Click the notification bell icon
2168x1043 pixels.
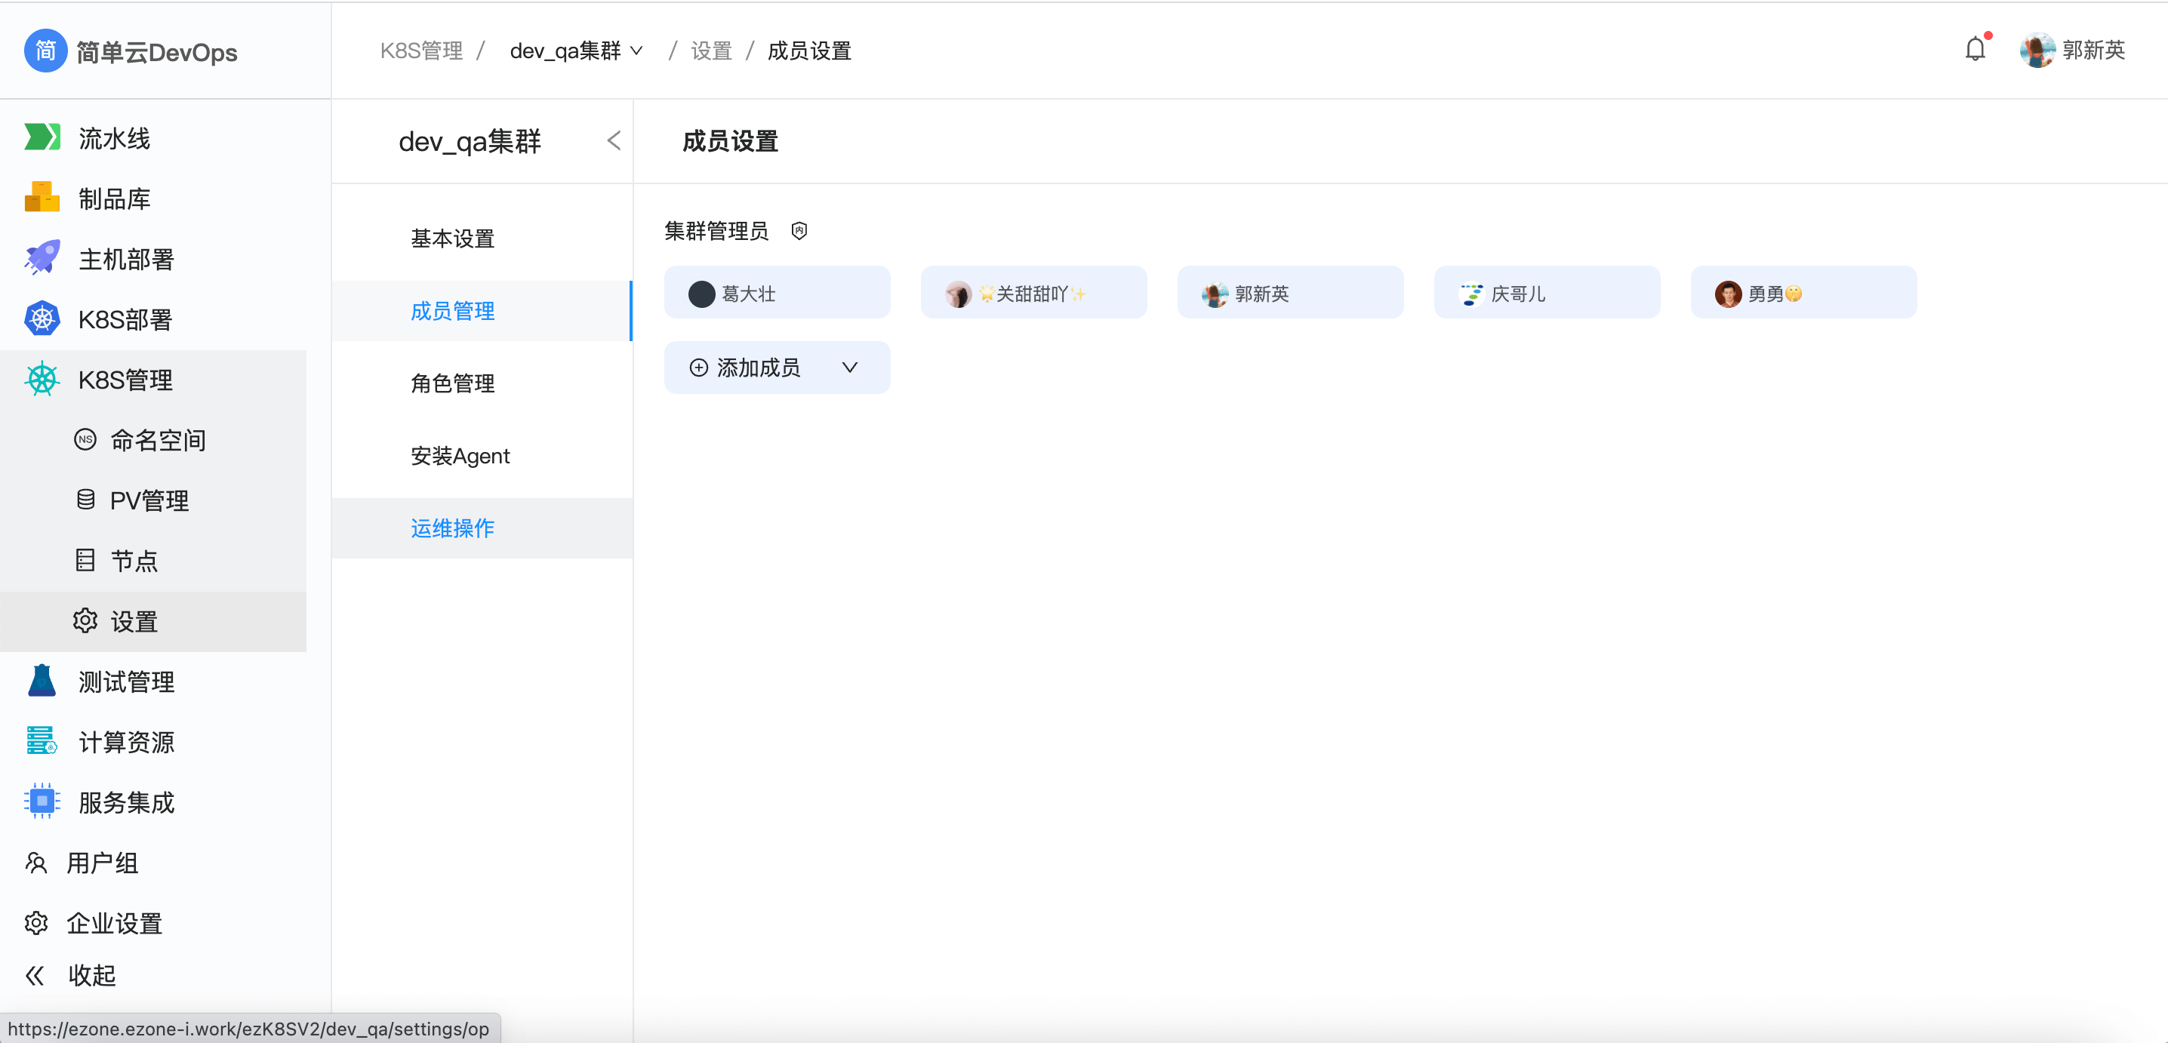[1975, 50]
